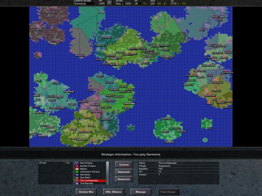Select the Das Reich flag icon
The height and width of the screenshot is (196, 262).
point(77,177)
